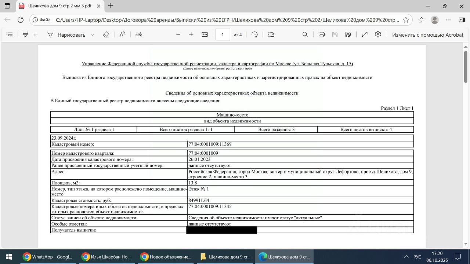Click cadastral value 849911.64
470x264 pixels.
pos(199,200)
